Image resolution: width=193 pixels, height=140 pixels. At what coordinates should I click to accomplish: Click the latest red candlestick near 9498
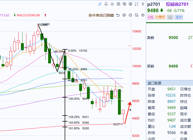point(123,112)
